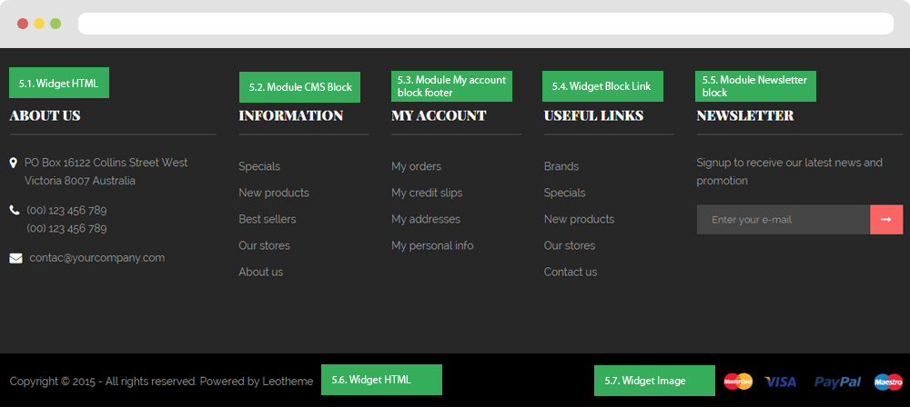Submit newsletter with the arrow button
Viewport: 910px width, 407px height.
pos(886,220)
